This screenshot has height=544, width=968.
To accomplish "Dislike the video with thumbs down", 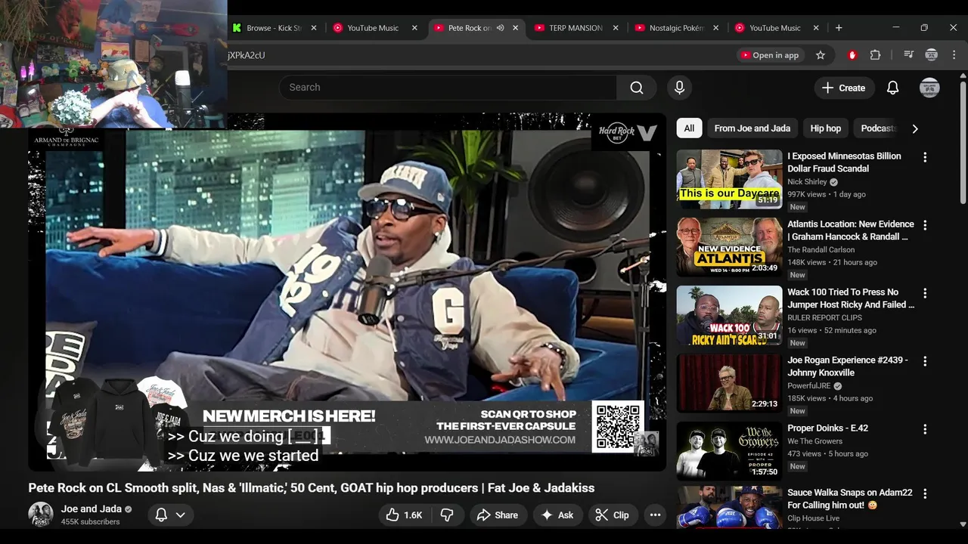I will [447, 515].
